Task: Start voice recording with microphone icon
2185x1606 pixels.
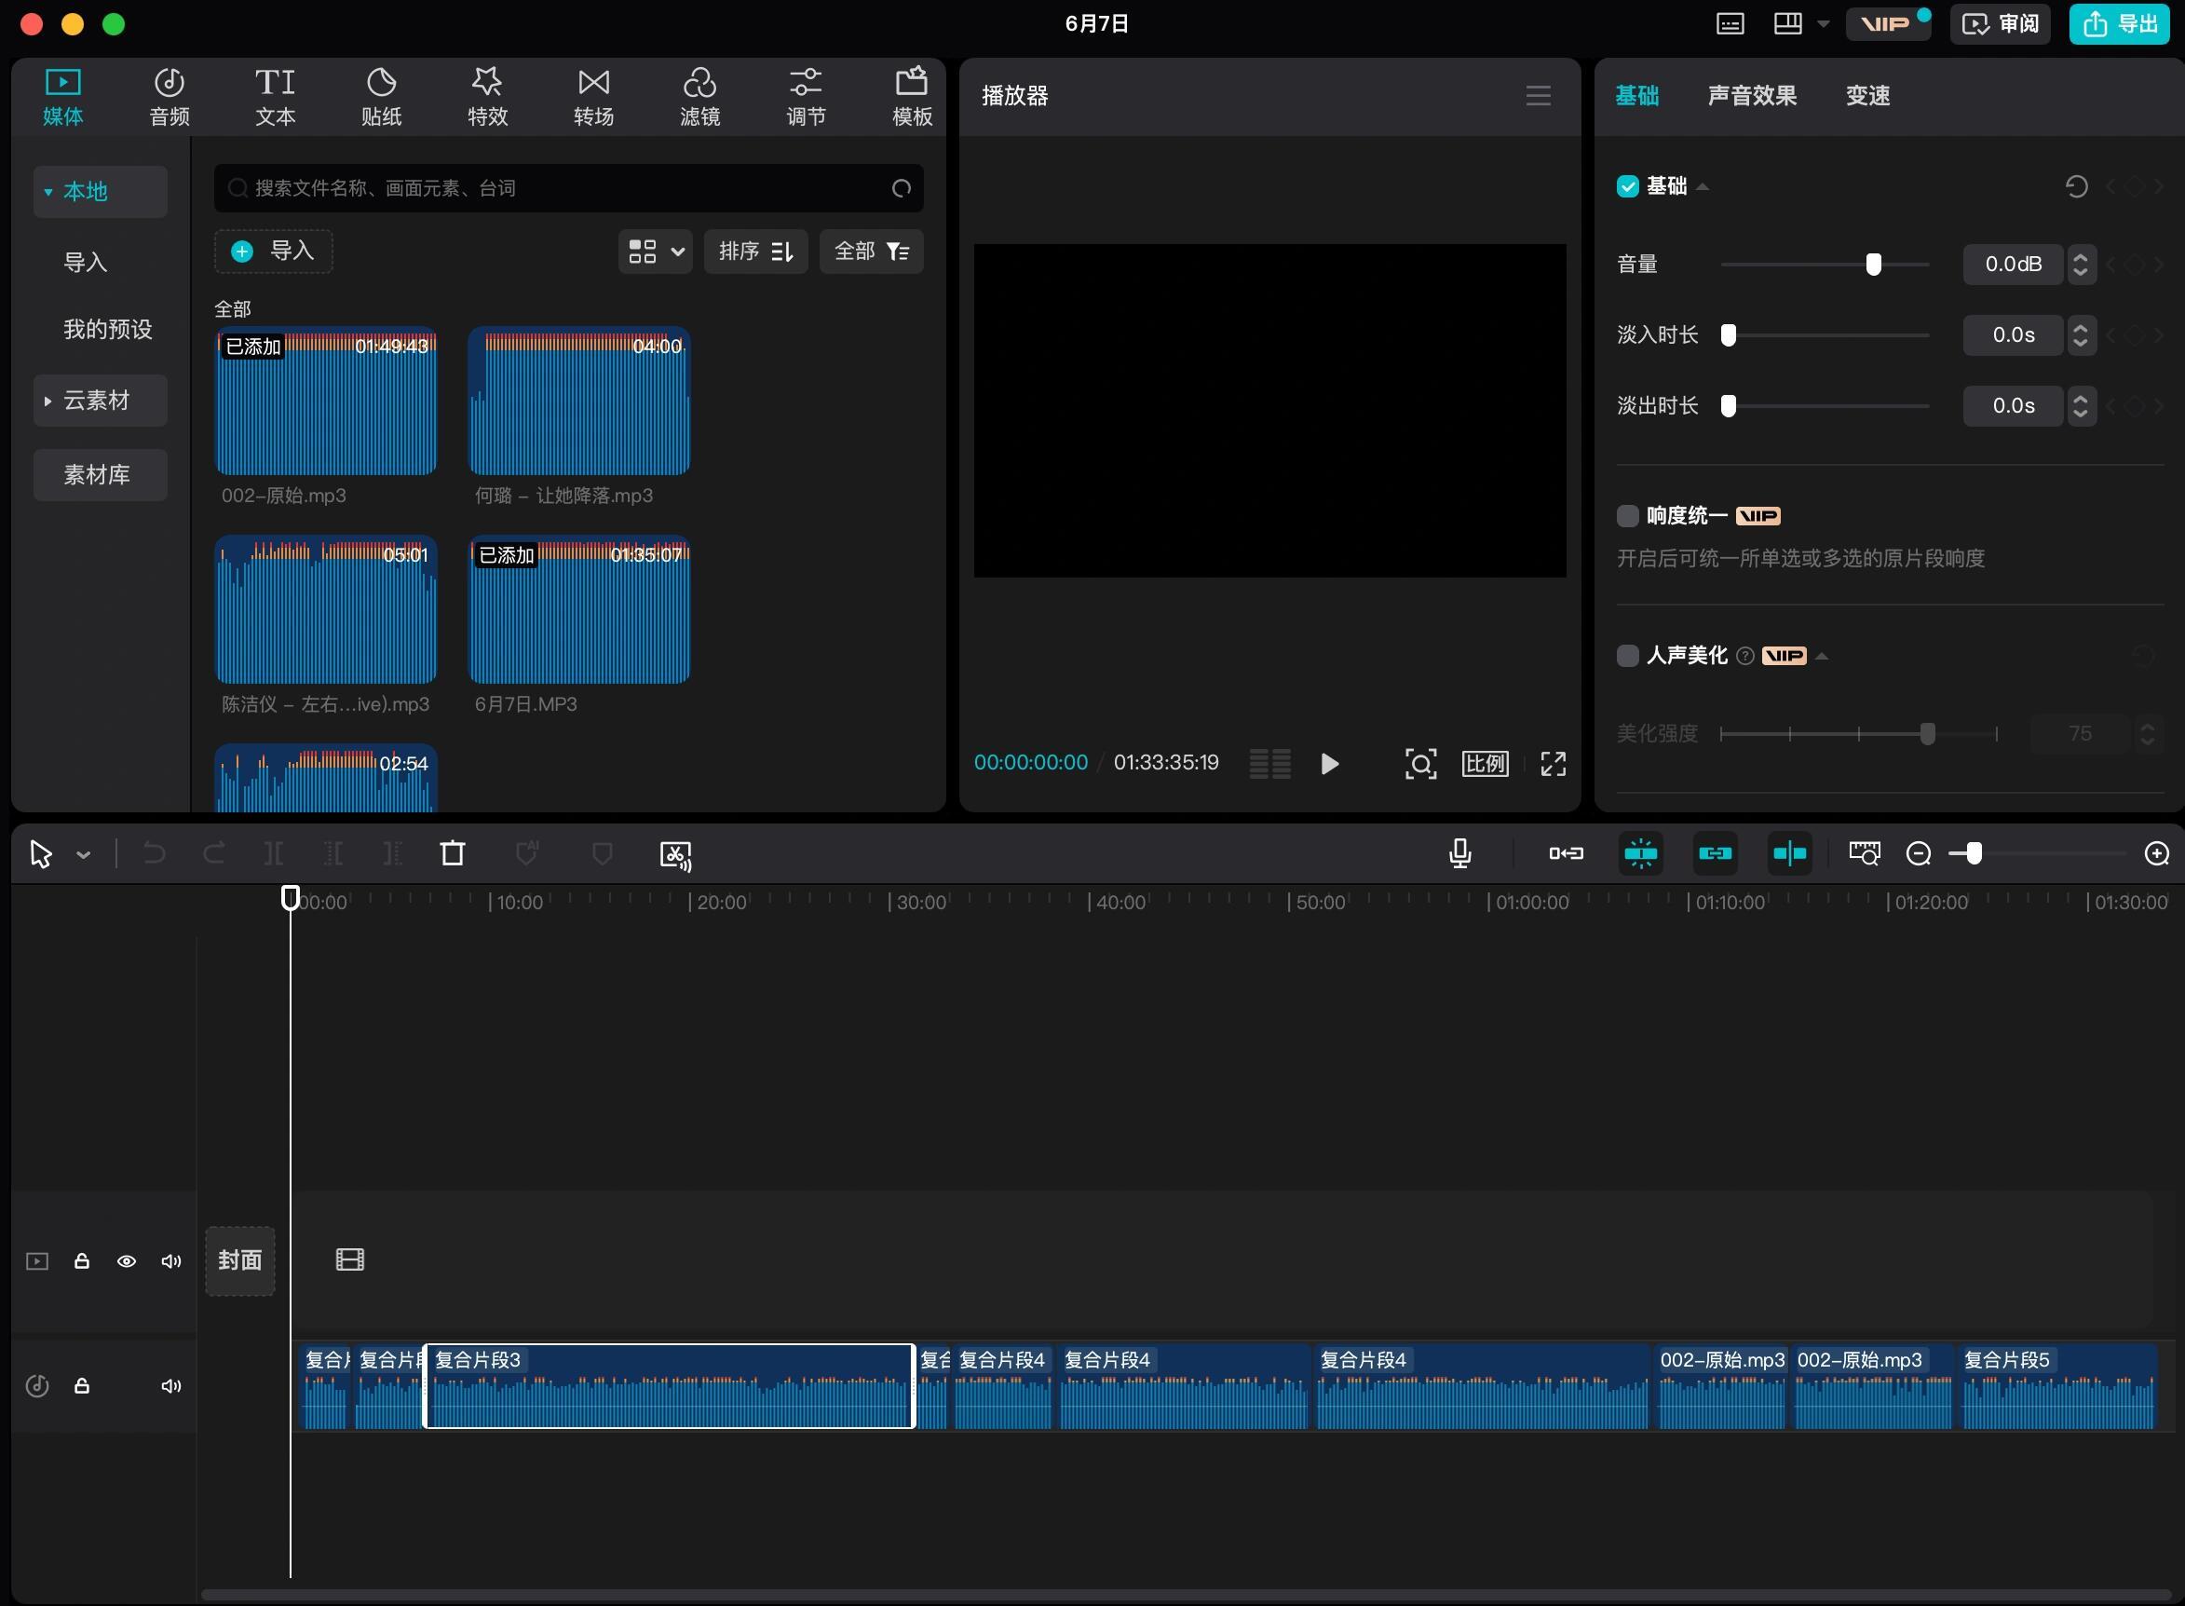Action: (x=1459, y=854)
